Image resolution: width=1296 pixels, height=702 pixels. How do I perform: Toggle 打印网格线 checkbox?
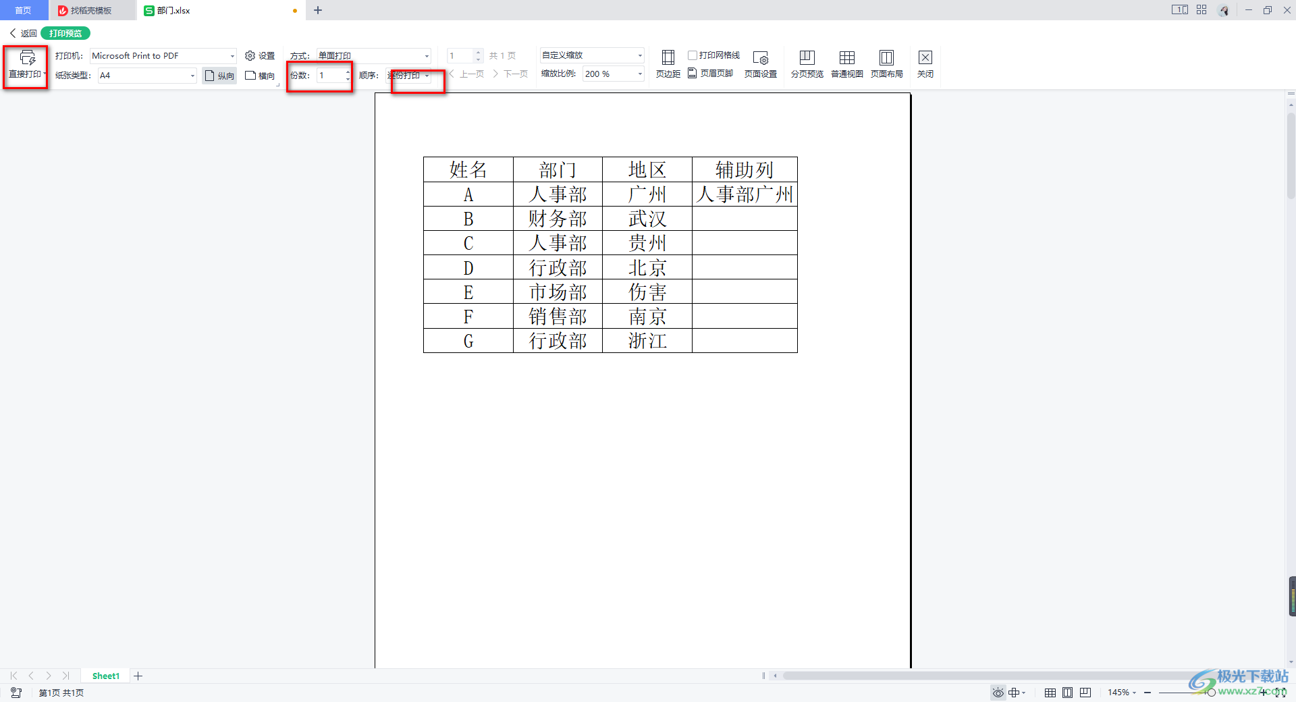point(693,55)
